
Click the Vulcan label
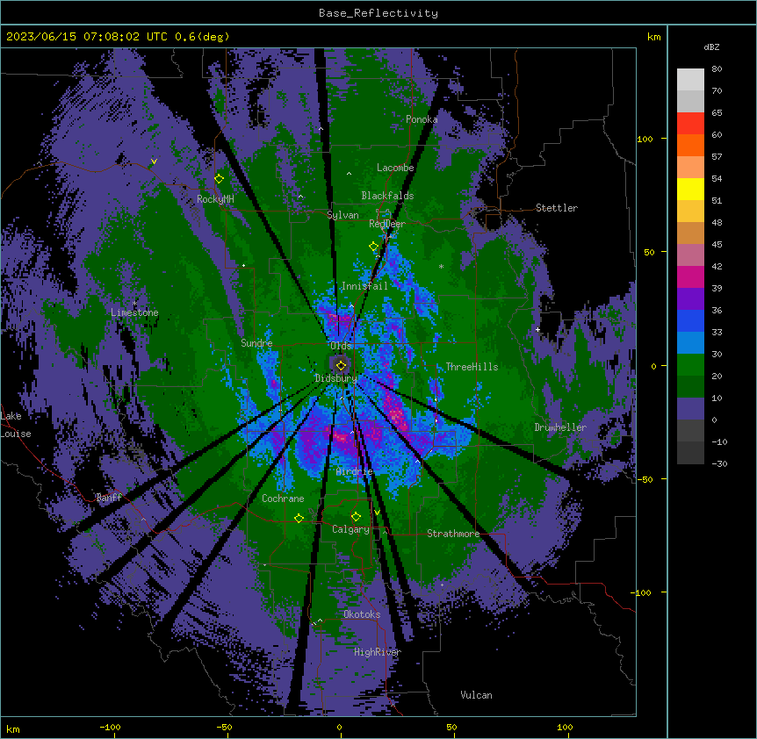[x=477, y=695]
